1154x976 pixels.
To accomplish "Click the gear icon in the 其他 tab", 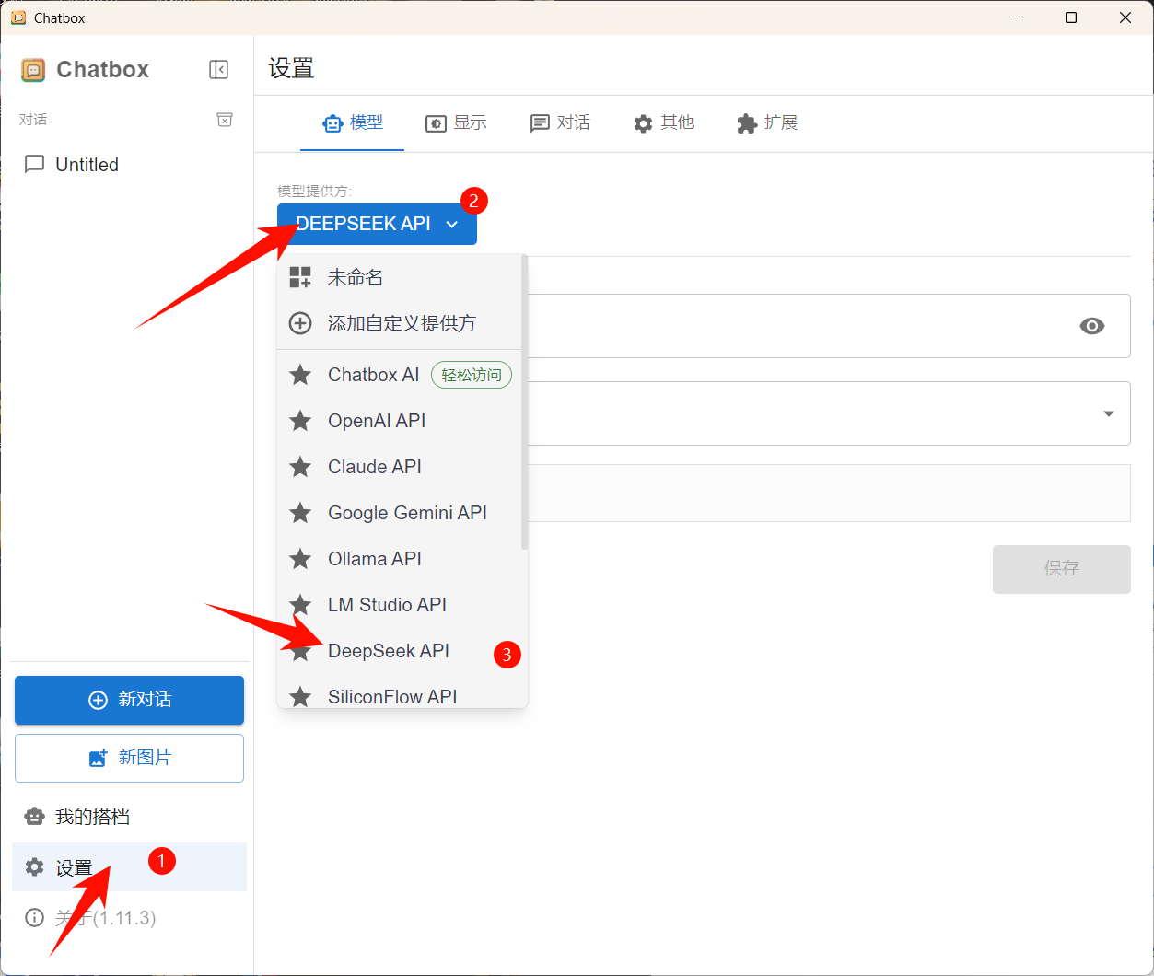I will (643, 123).
